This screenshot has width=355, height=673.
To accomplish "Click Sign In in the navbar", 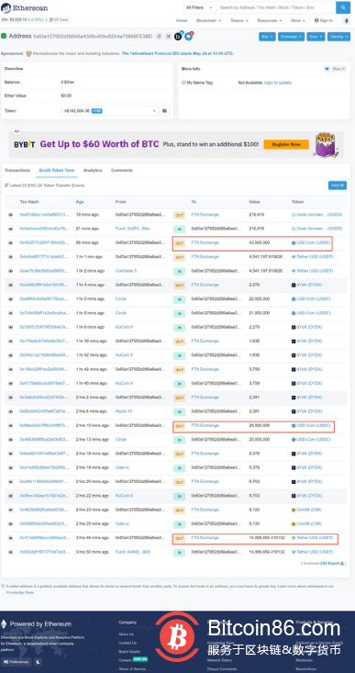I will coord(323,20).
